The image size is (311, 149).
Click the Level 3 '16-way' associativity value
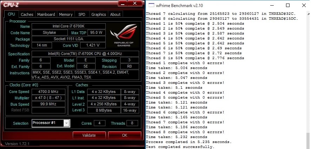tap(130, 110)
